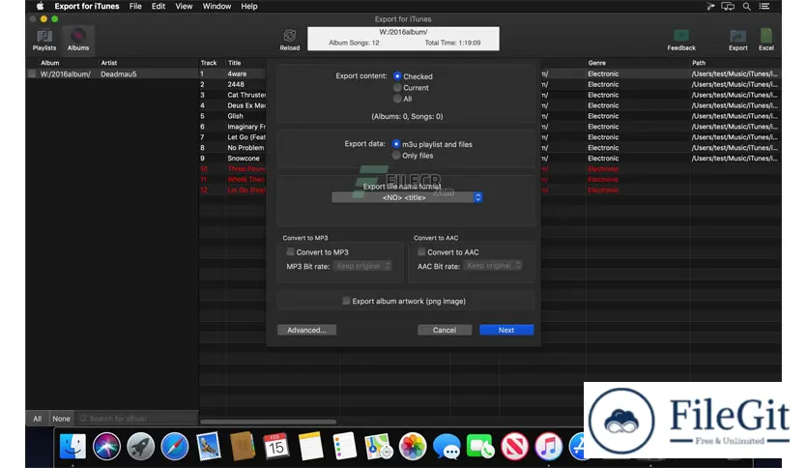Click the Search for album field
This screenshot has width=808, height=468.
click(x=136, y=419)
